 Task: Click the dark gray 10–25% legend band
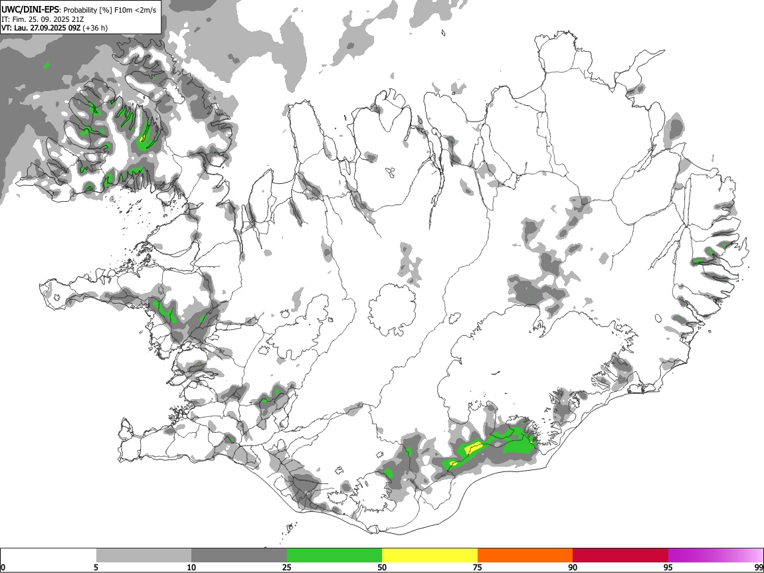[x=239, y=555]
